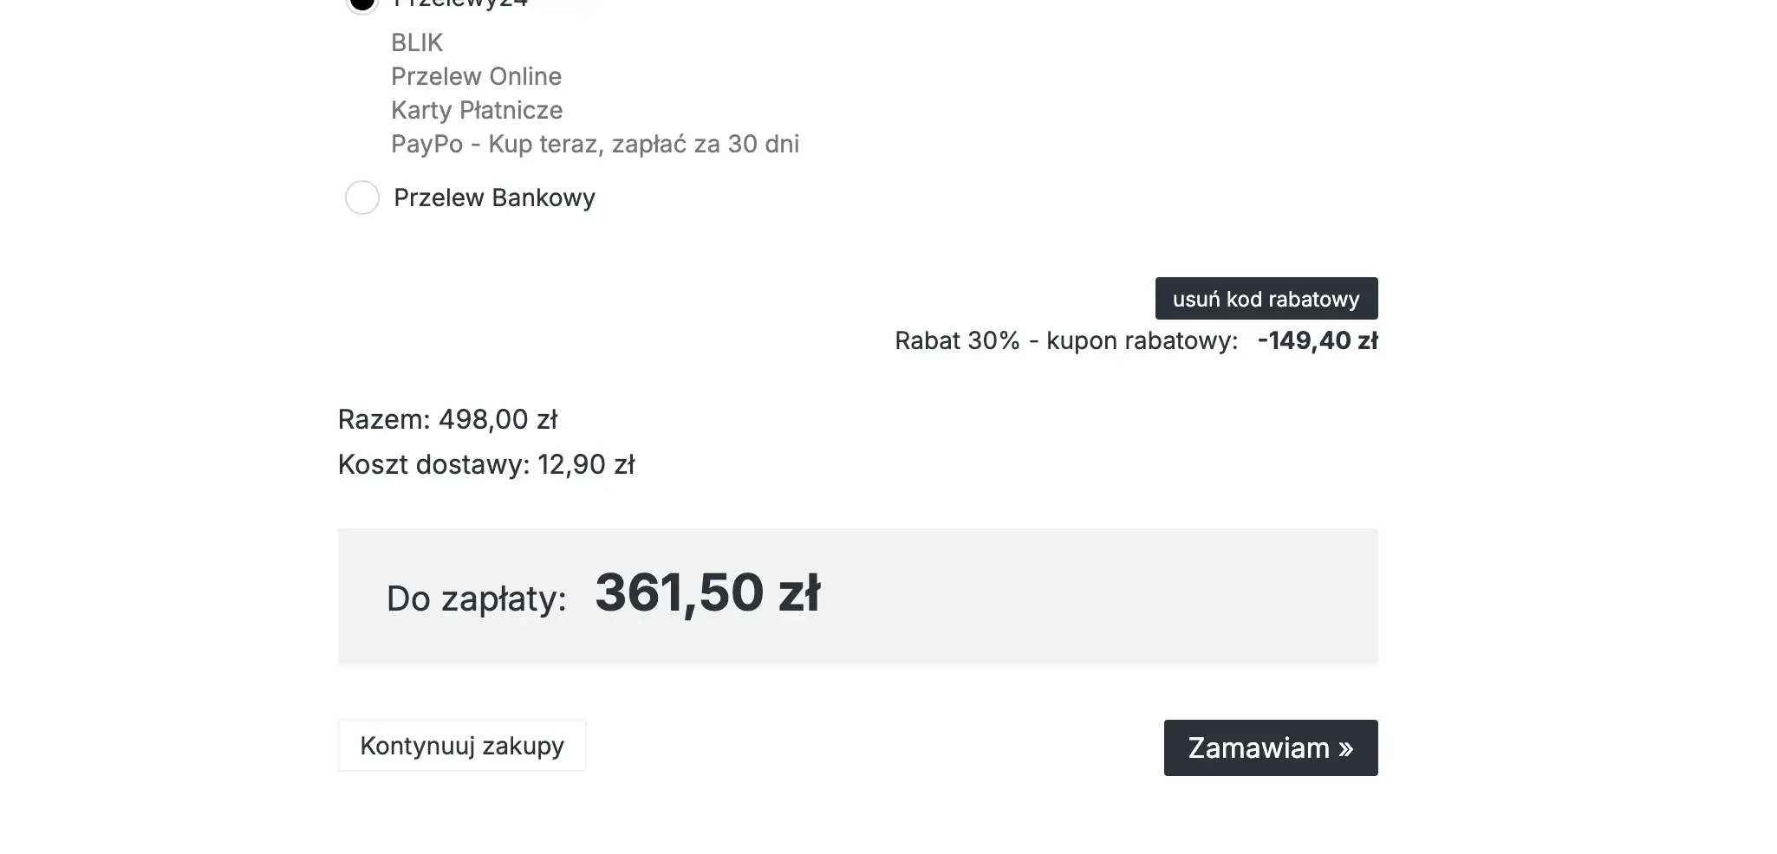This screenshot has height=854, width=1777.
Task: Click the Karty Płatnicze text
Action: point(477,110)
